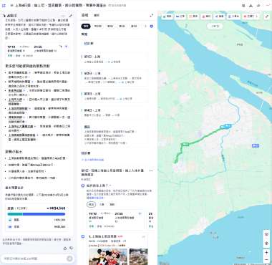272x265 pixels.
Task: Switch to the 第3日 day tab
Action: (134, 26)
